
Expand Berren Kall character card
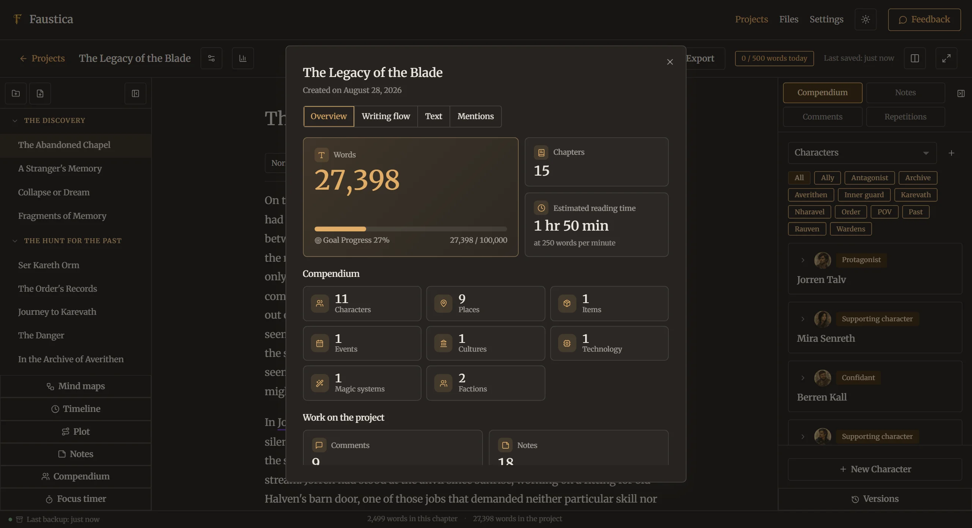point(803,378)
